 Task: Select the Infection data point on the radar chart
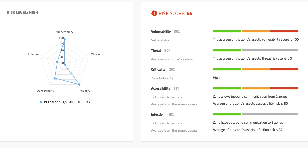(57, 62)
